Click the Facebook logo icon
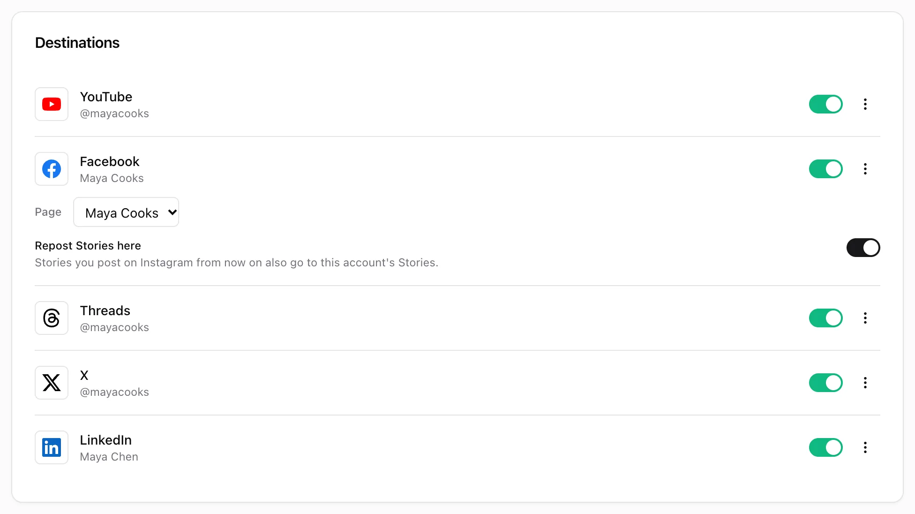 tap(52, 169)
